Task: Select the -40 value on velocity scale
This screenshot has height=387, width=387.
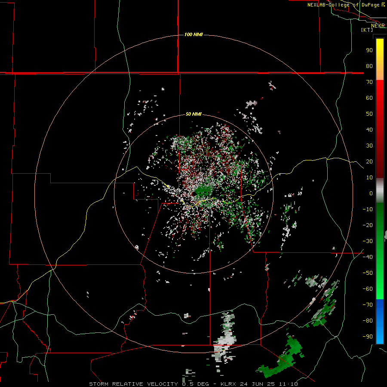Action: pos(368,257)
